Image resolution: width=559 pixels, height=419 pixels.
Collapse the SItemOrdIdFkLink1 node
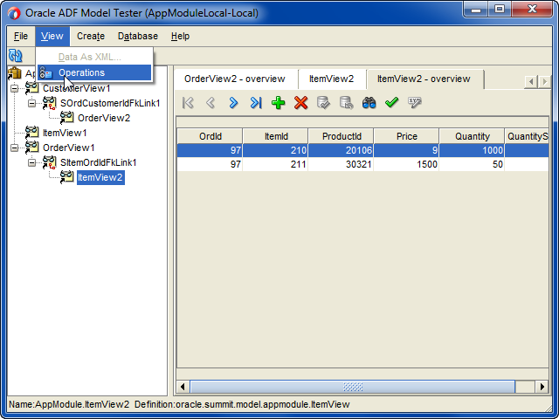31,162
